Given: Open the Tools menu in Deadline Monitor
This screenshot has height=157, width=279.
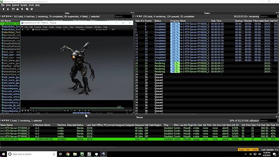Looking at the screenshot, I should [31, 5].
